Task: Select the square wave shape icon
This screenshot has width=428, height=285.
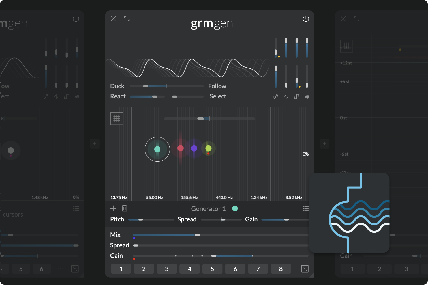Action: [296, 97]
